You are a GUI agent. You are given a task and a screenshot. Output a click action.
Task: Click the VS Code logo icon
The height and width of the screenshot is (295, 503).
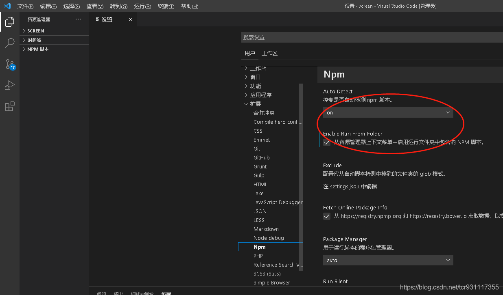pos(7,6)
